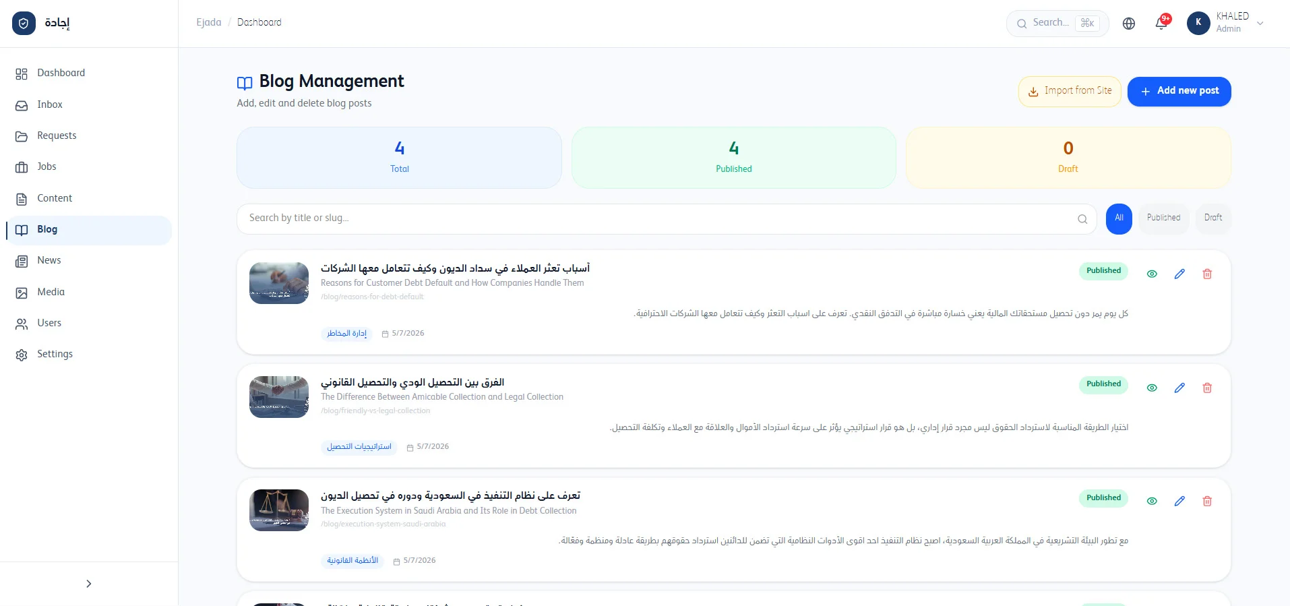View the Customer Debt Default post (eye icon)
This screenshot has width=1290, height=606.
click(1152, 274)
